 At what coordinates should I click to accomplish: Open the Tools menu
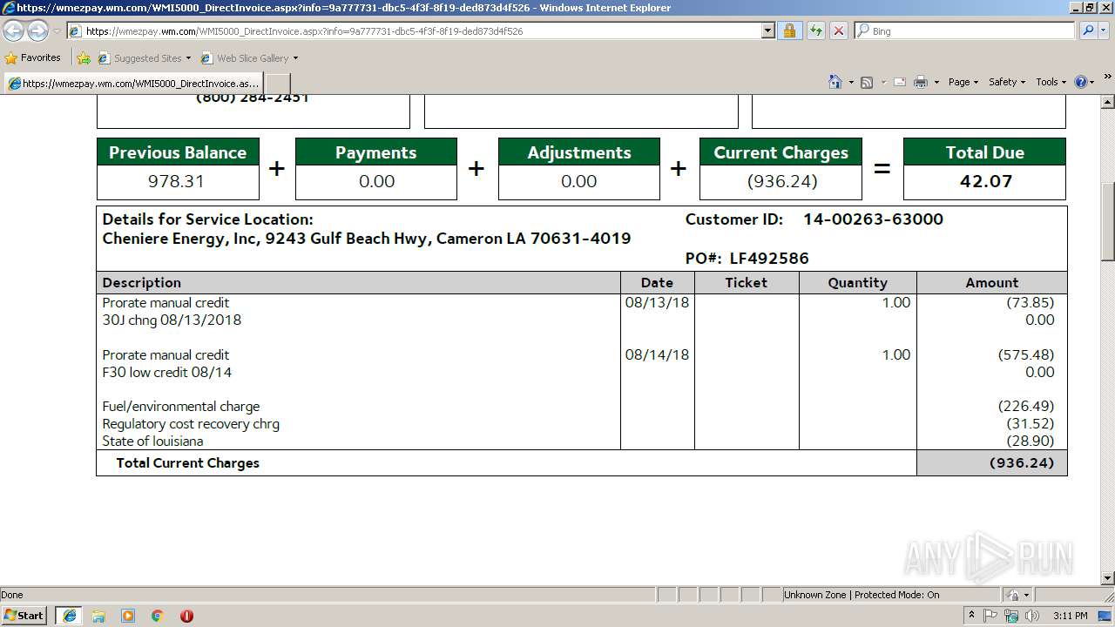[1051, 82]
